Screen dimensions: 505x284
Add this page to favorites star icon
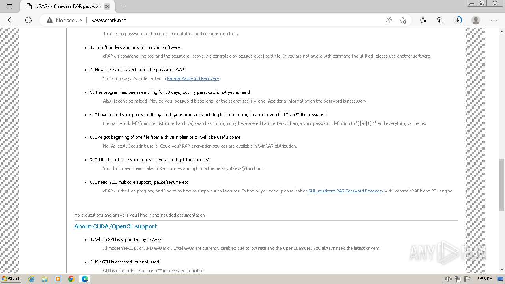pos(403,20)
